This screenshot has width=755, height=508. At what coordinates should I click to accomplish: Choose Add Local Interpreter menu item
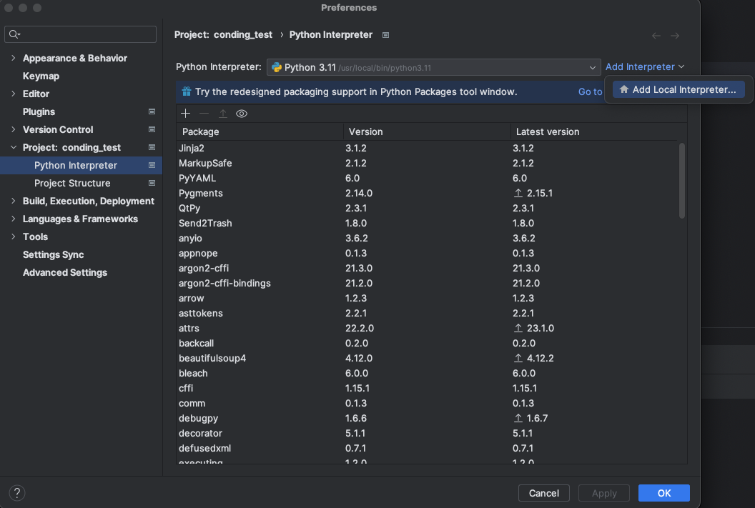678,89
